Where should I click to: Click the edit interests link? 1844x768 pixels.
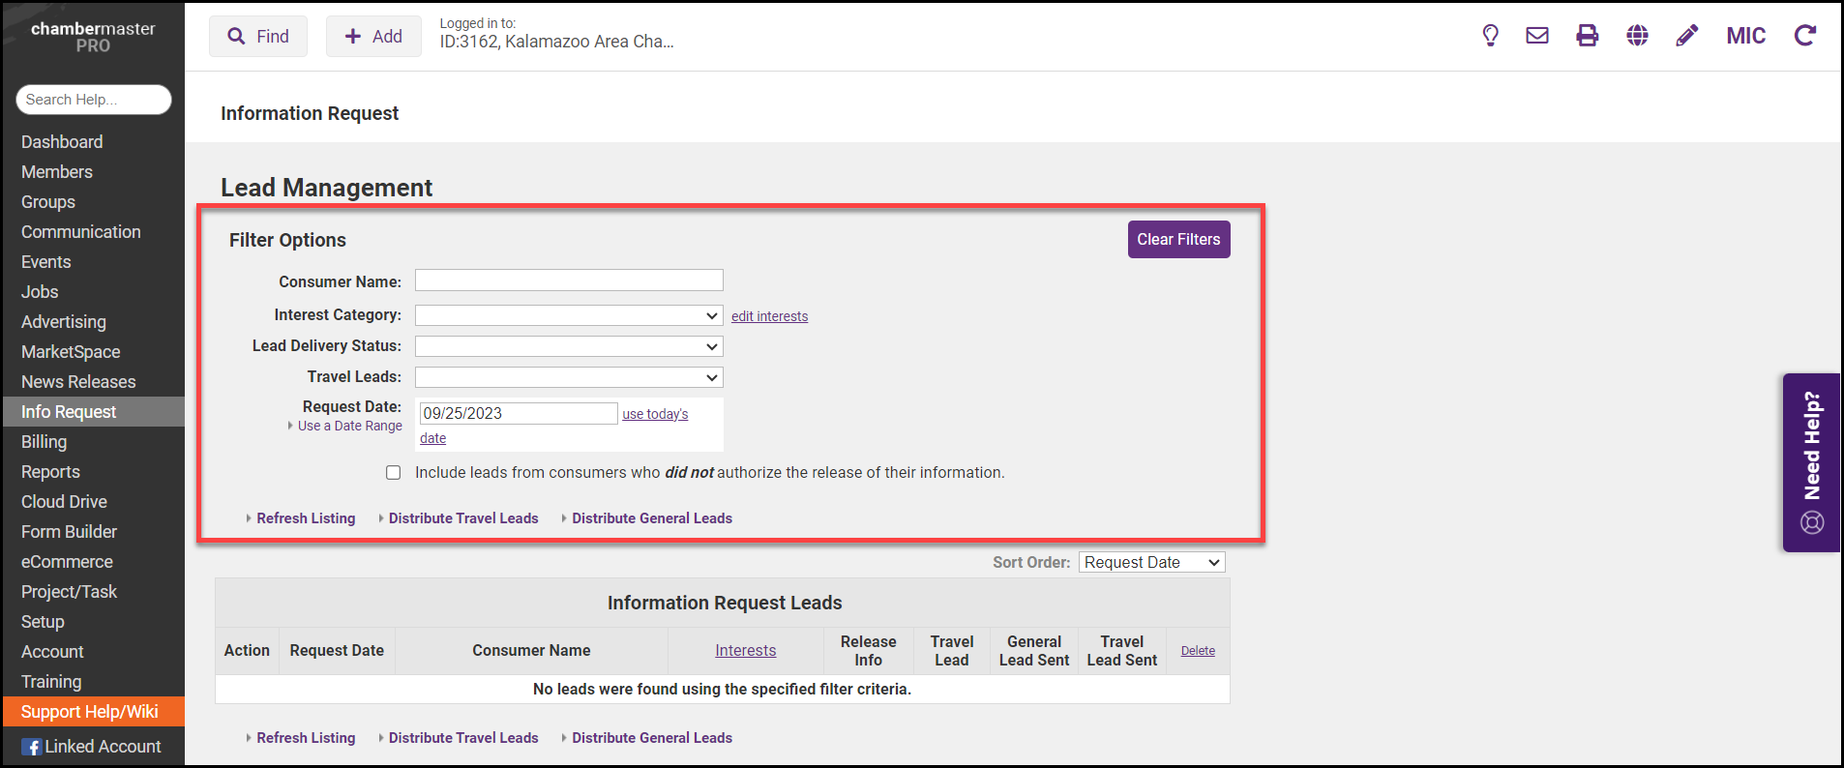coord(769,316)
